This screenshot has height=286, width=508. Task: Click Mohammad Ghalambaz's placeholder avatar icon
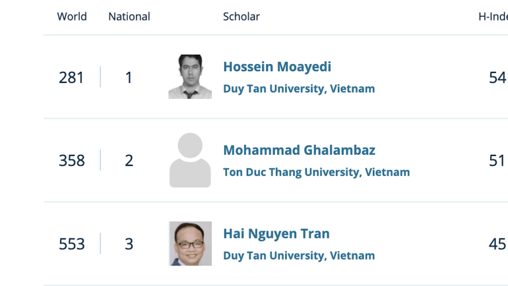point(190,160)
